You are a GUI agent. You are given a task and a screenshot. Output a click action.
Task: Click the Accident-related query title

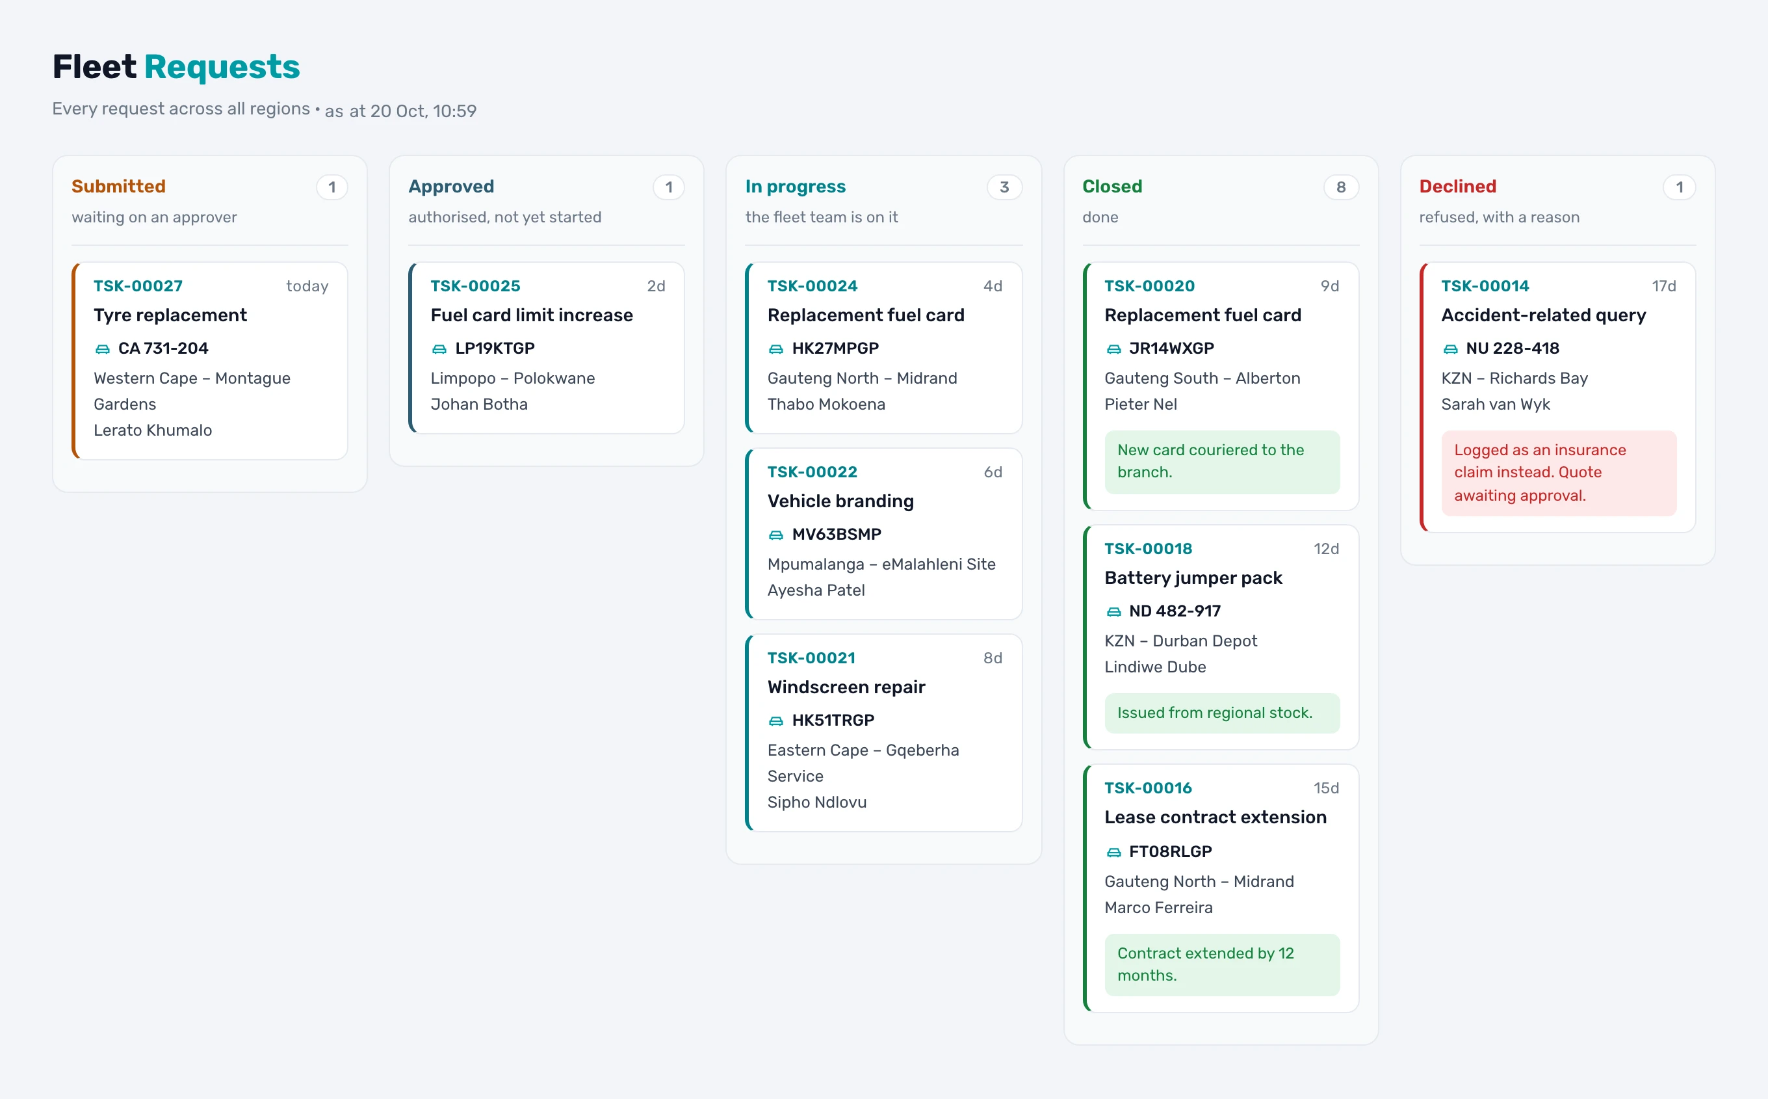click(1544, 315)
